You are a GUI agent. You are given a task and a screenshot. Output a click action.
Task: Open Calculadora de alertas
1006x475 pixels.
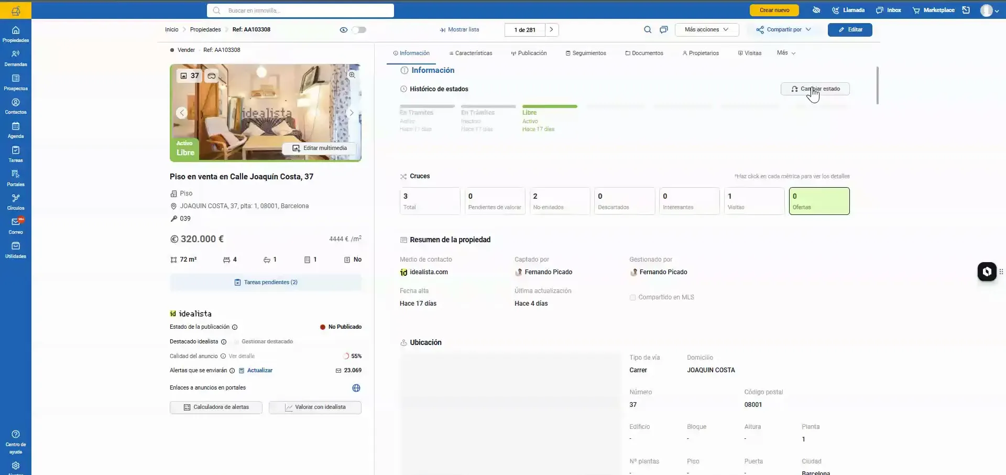216,407
